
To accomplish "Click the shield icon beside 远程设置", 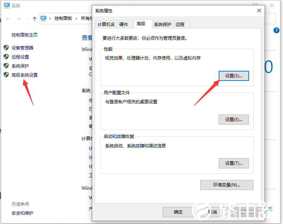I will [6, 57].
